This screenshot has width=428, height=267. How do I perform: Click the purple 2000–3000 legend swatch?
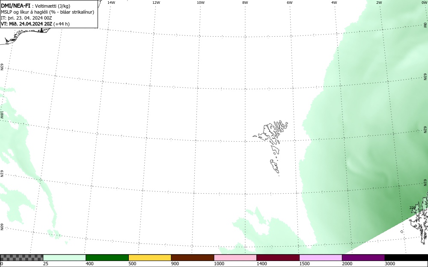(363, 258)
